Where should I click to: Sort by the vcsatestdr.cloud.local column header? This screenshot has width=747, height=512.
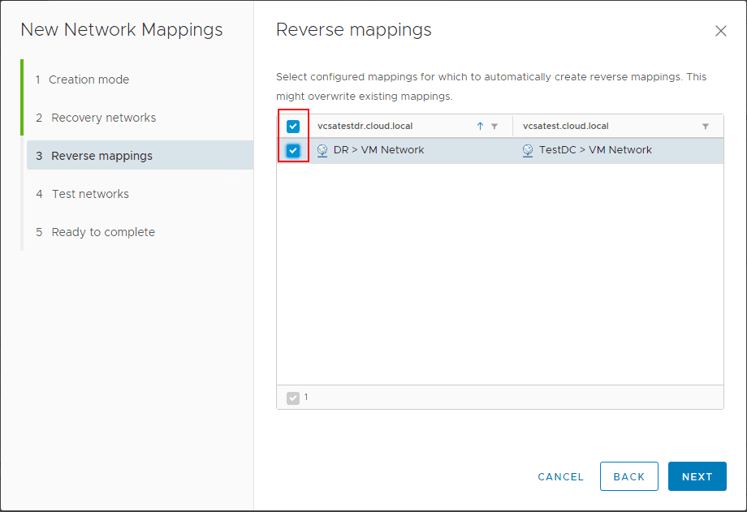(x=365, y=127)
